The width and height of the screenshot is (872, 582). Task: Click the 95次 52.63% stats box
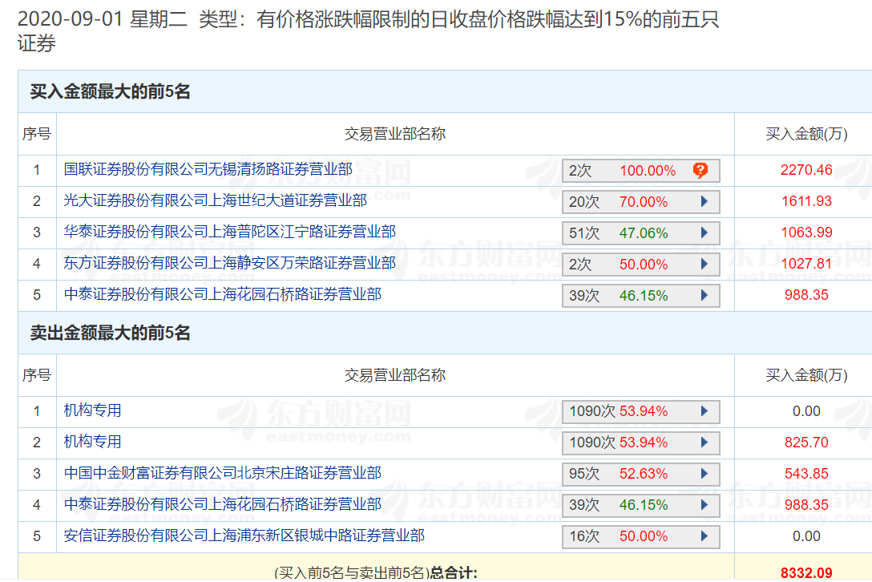640,474
